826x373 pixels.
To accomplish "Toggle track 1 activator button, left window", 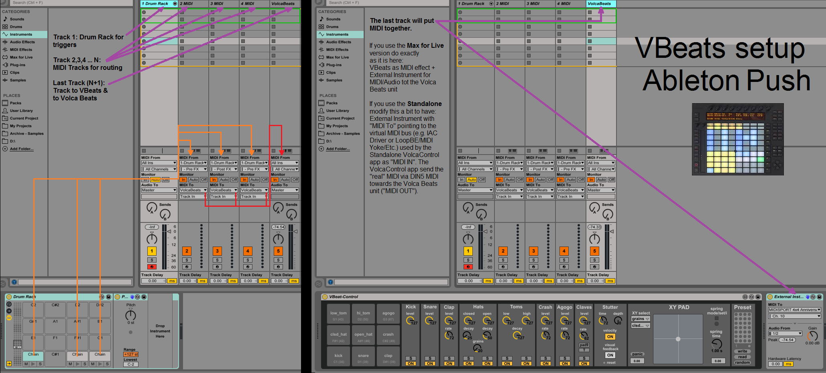I will pyautogui.click(x=152, y=251).
